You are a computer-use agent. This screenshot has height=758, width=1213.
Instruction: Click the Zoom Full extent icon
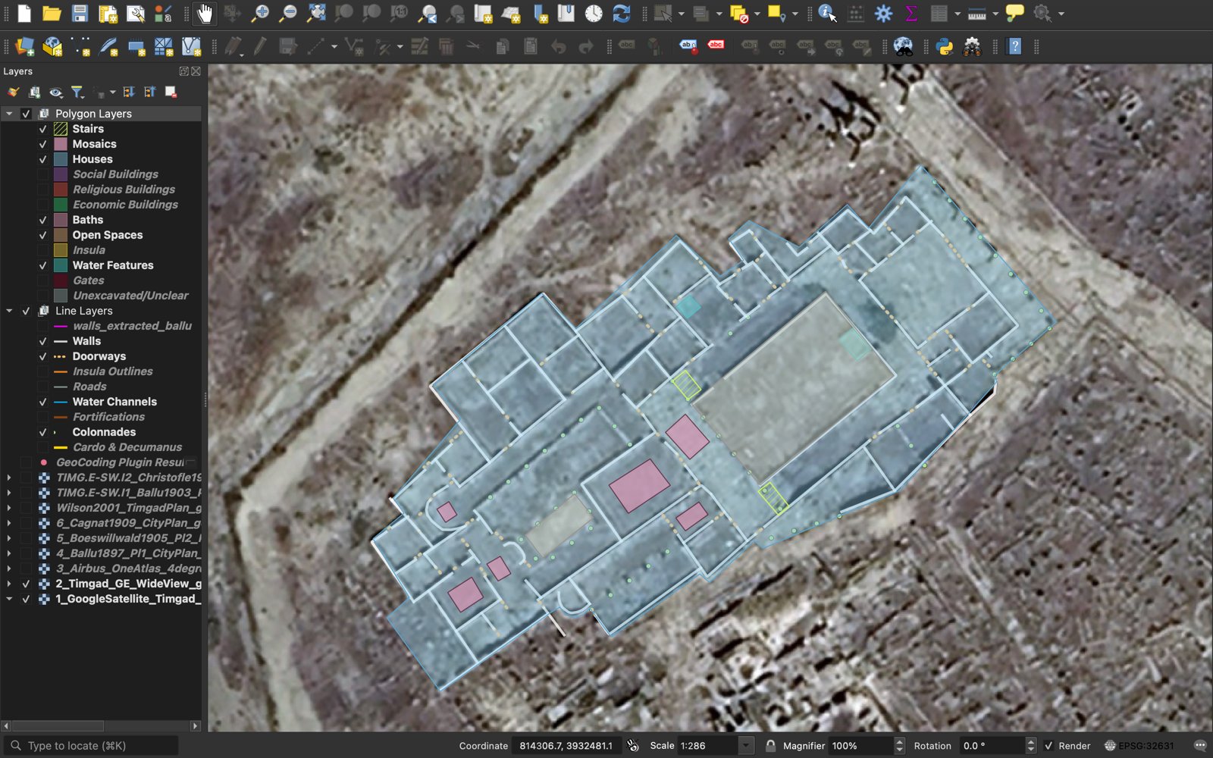tap(316, 13)
